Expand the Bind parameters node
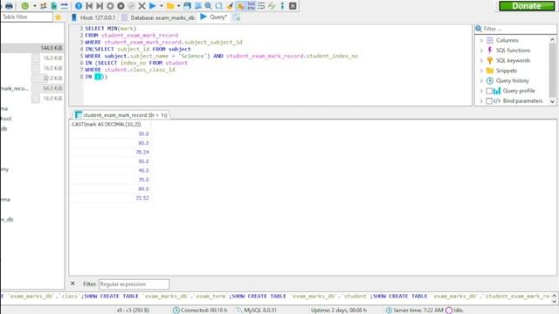 coord(481,101)
